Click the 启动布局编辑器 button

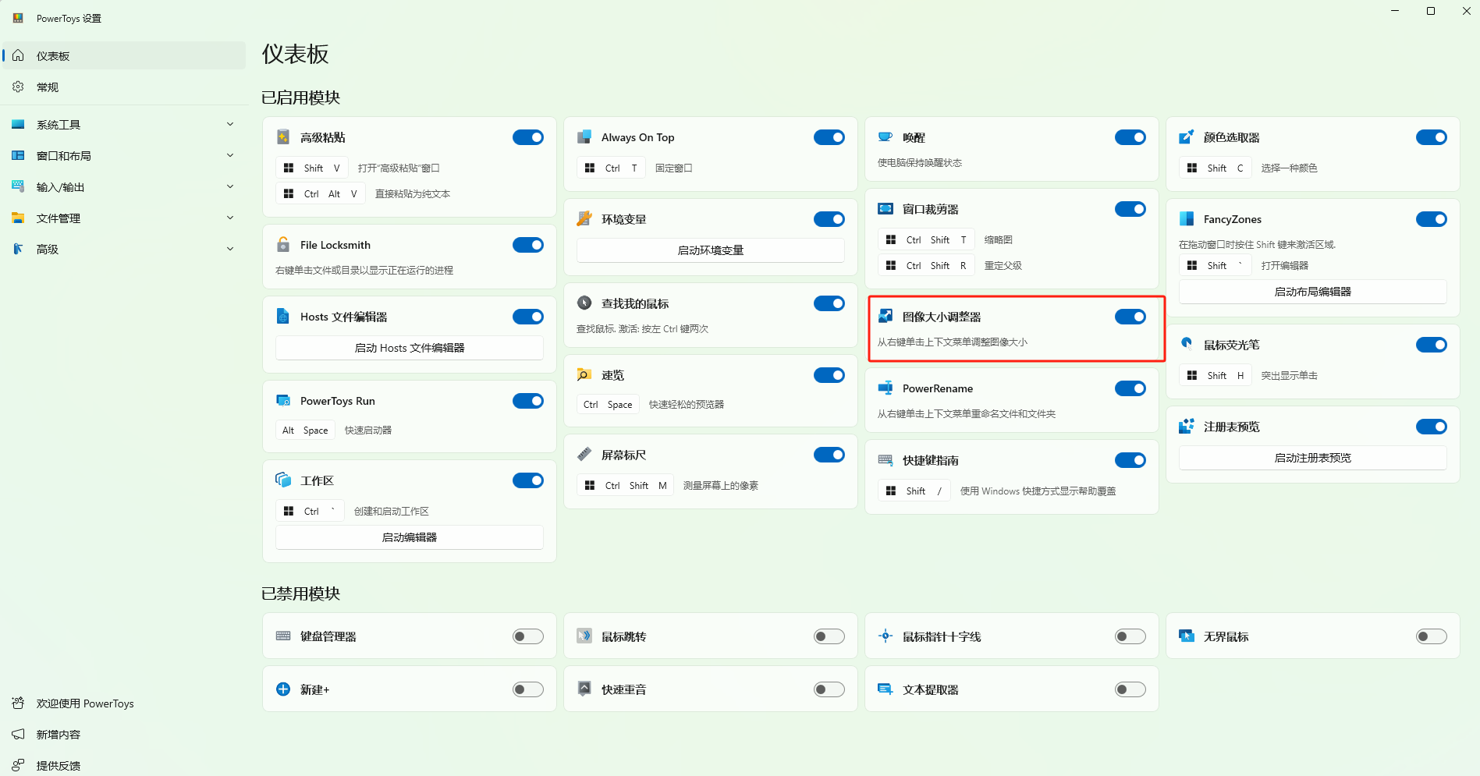(1313, 292)
